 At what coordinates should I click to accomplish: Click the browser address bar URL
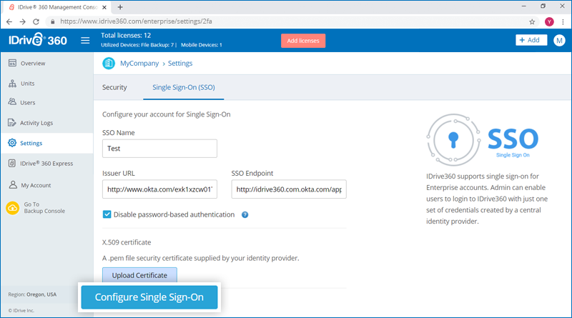136,21
